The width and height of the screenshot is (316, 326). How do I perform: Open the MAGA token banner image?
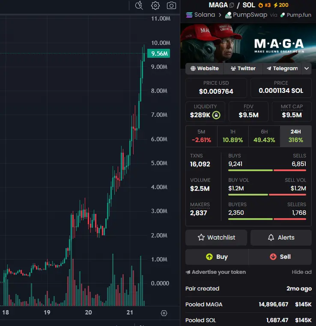point(248,43)
